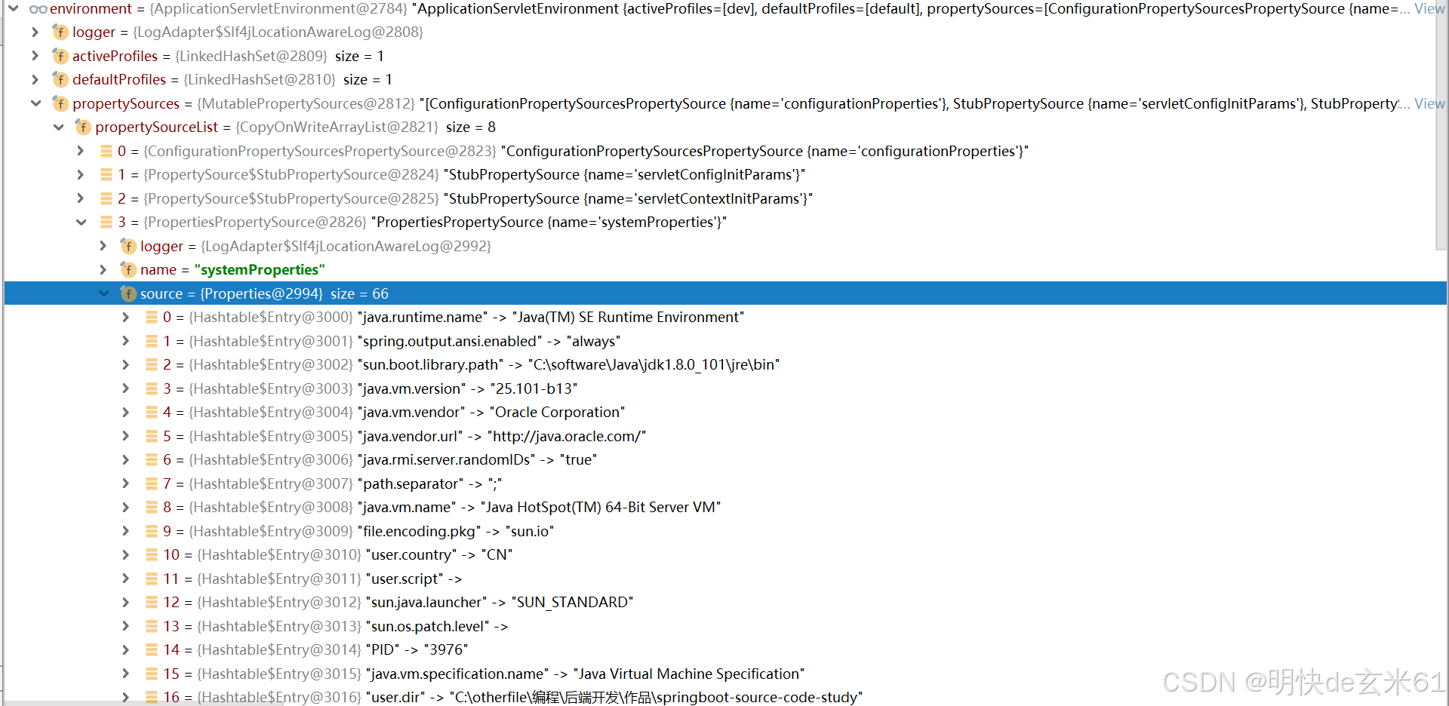Click the list element icon of servletContextInitParams
Screen dimensions: 1449x706
click(106, 198)
